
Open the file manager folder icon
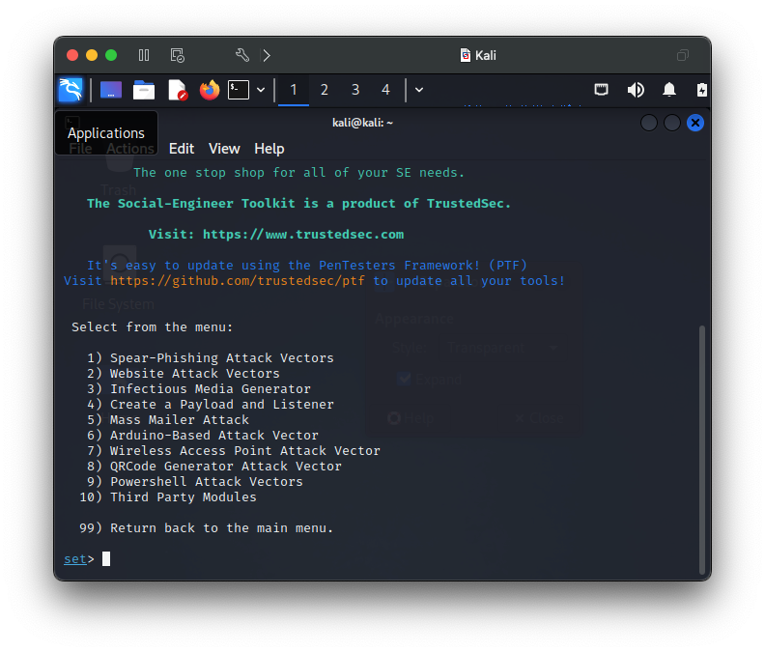tap(144, 90)
